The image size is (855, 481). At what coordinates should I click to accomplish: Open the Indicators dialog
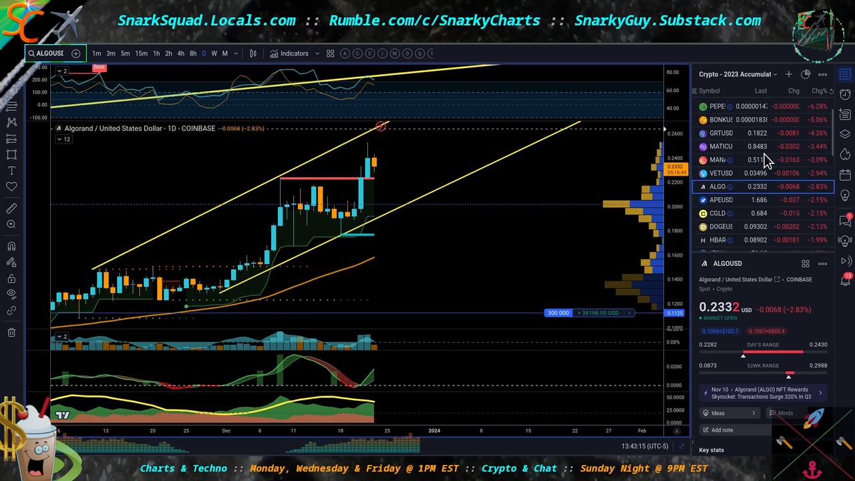click(289, 53)
